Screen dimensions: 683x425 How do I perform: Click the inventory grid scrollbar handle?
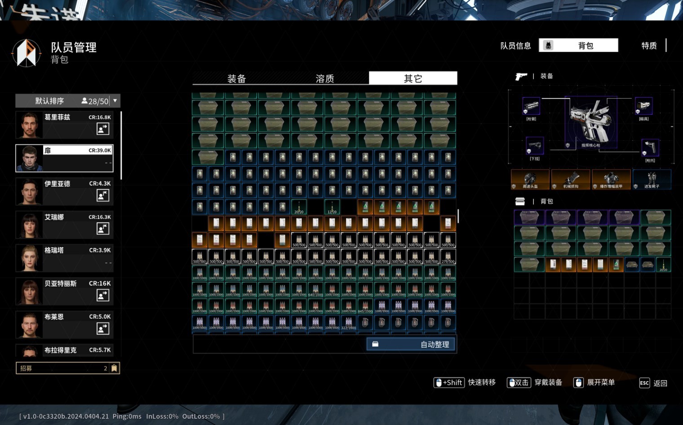coord(458,216)
